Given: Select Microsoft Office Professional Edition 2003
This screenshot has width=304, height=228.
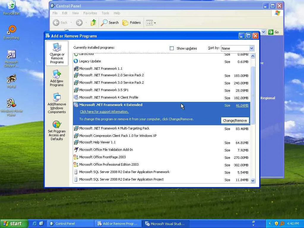Looking at the screenshot, I should pyautogui.click(x=162, y=164).
